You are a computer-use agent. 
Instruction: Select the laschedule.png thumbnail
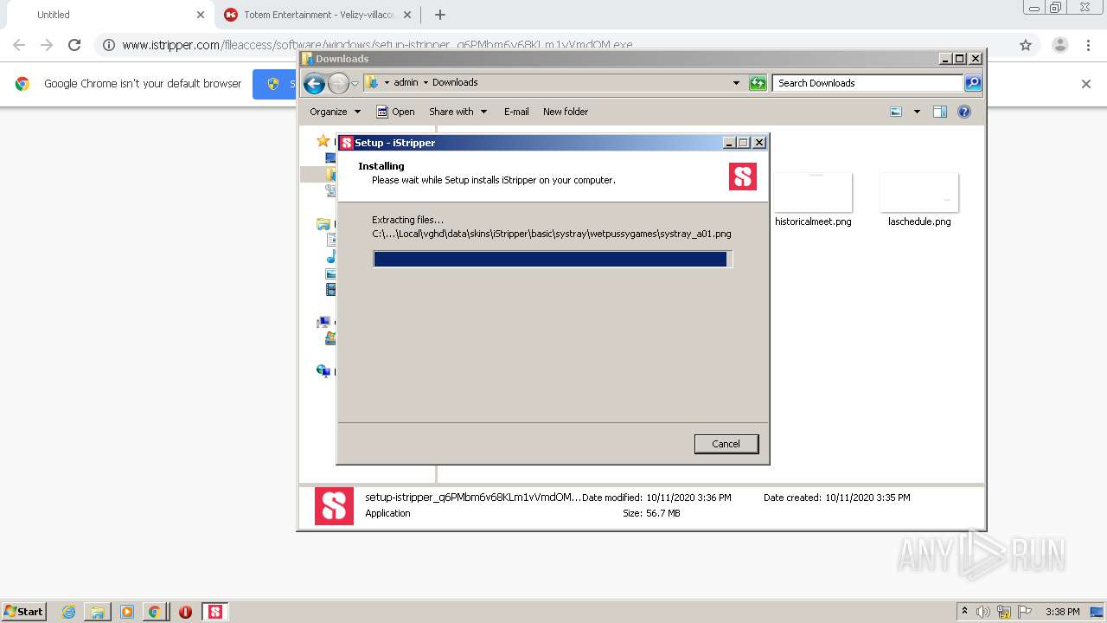point(919,192)
